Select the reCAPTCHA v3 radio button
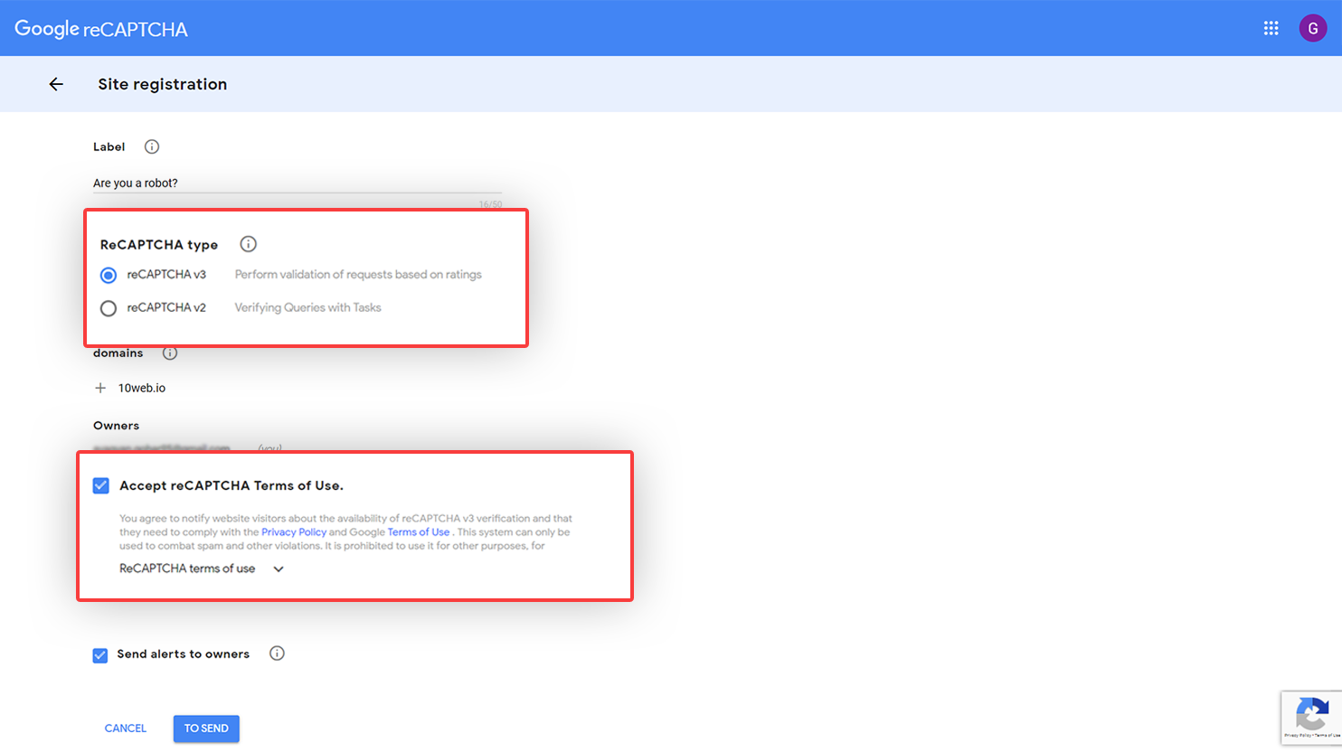Screen dimensions: 1342x752 (x=109, y=275)
